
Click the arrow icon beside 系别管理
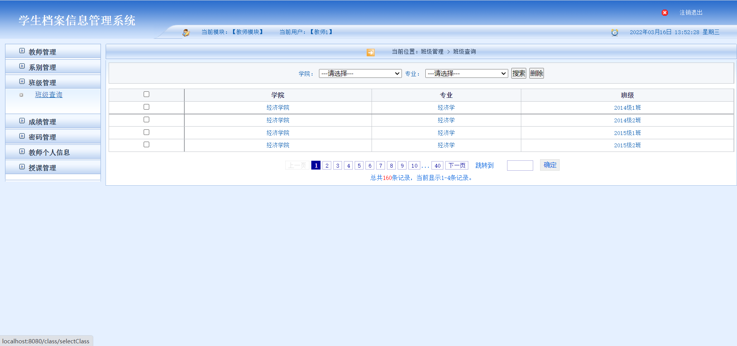coord(22,66)
